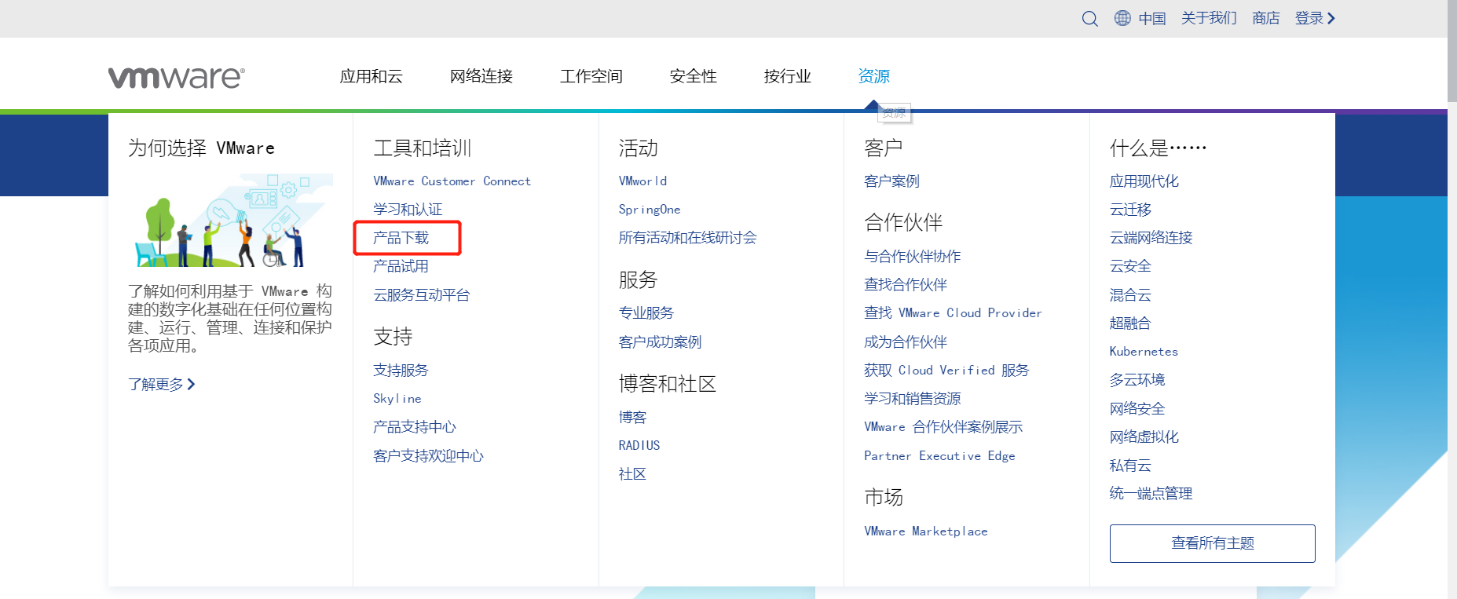Viewport: 1457px width, 599px height.
Task: Click the RADIUS link
Action: pos(639,446)
